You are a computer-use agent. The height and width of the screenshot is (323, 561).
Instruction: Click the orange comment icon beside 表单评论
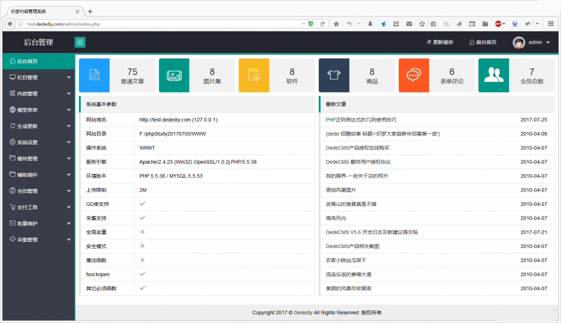tap(413, 75)
